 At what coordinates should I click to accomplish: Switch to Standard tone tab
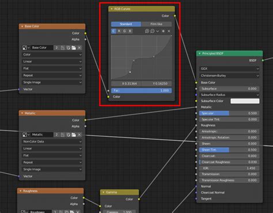click(126, 24)
